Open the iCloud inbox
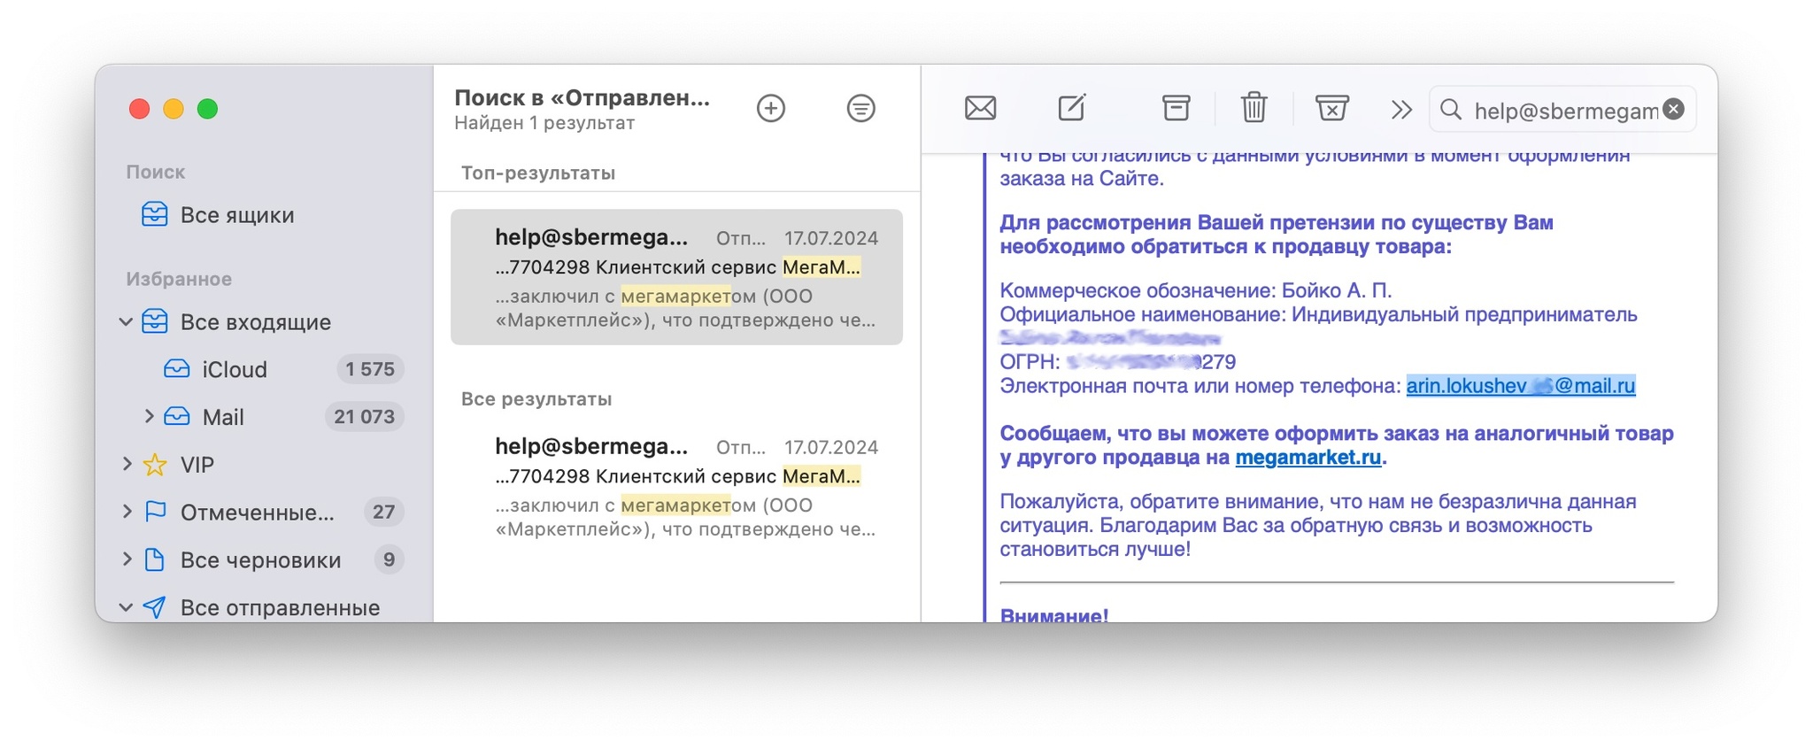 (234, 369)
